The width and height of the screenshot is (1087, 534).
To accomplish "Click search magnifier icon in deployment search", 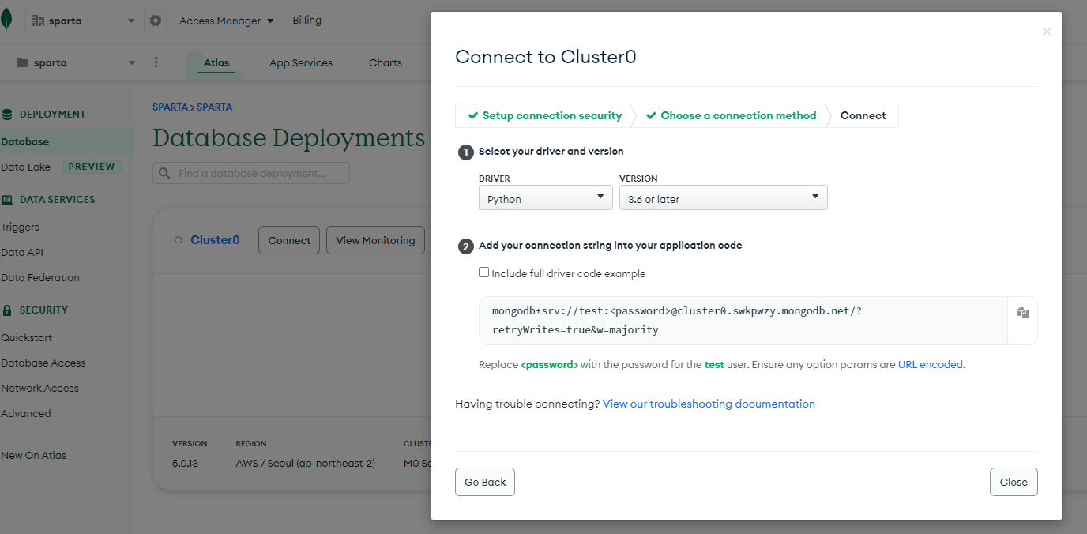I will pos(165,173).
